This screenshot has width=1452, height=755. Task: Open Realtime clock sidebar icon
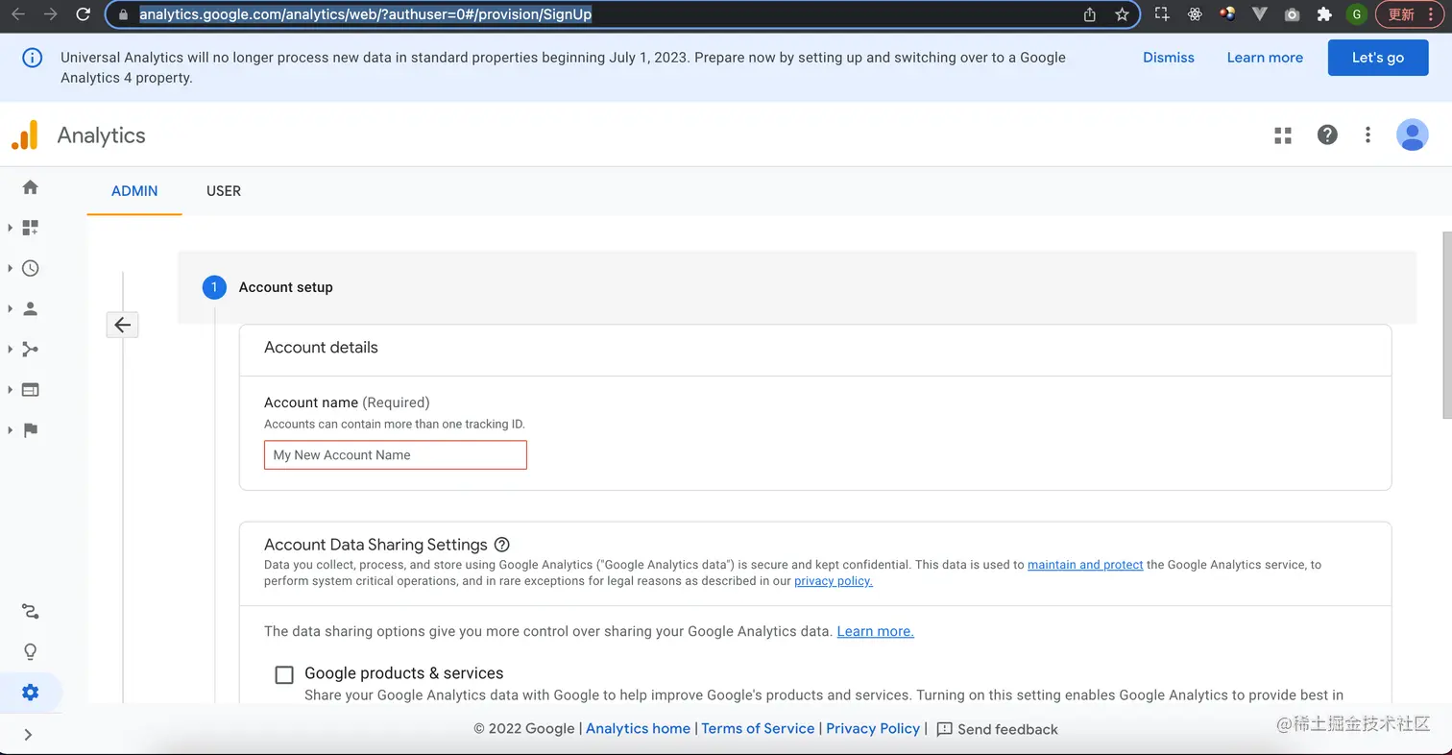tap(31, 268)
